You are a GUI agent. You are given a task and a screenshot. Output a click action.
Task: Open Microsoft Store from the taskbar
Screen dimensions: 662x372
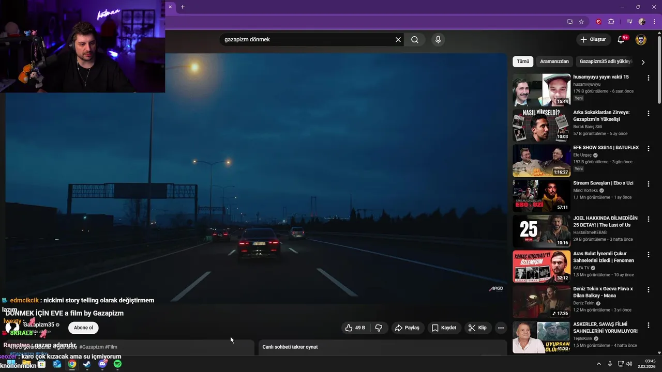tap(41, 364)
